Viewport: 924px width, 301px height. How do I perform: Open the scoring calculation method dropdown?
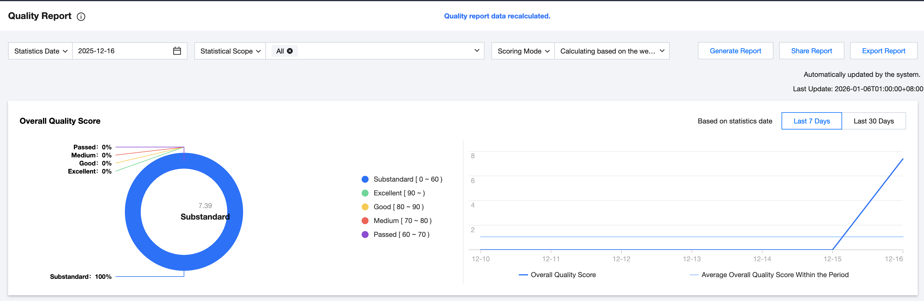[x=612, y=51]
